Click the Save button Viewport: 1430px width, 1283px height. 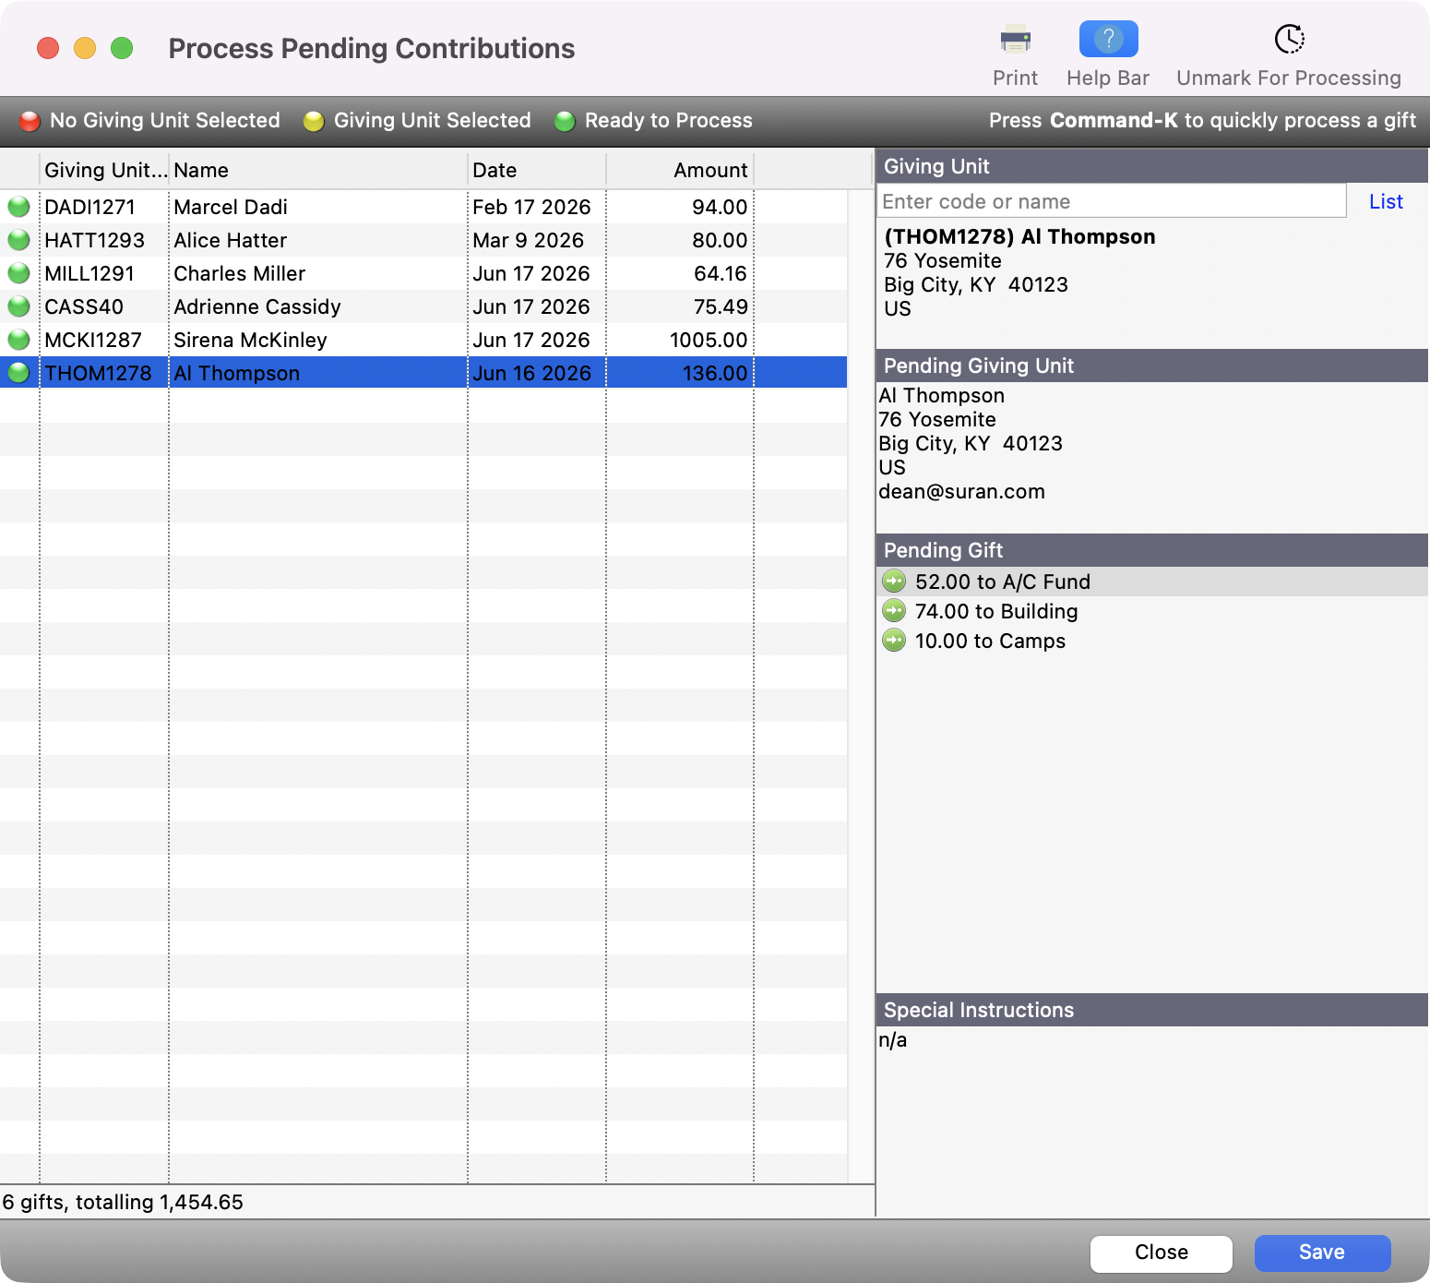[1322, 1253]
